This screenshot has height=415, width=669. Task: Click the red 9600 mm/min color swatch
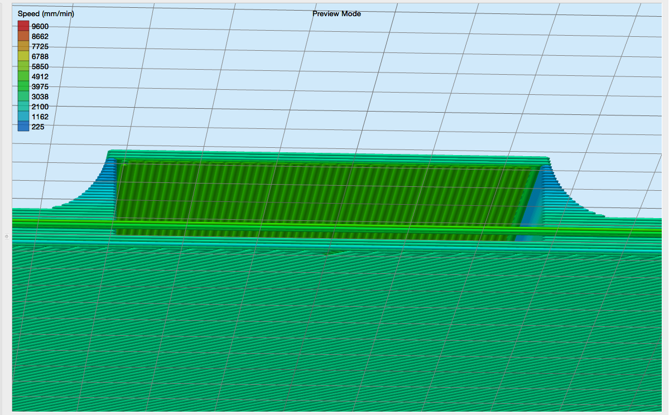coord(23,25)
